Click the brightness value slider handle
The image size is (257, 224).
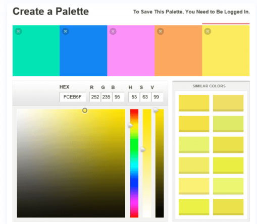click(x=156, y=110)
